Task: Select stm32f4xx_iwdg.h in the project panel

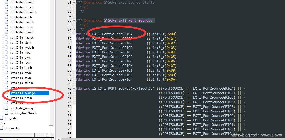Action: pos(22,48)
